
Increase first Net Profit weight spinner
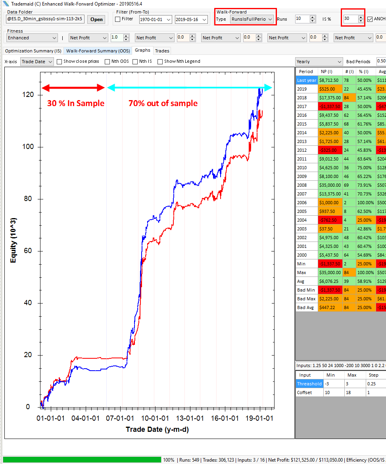pos(126,36)
